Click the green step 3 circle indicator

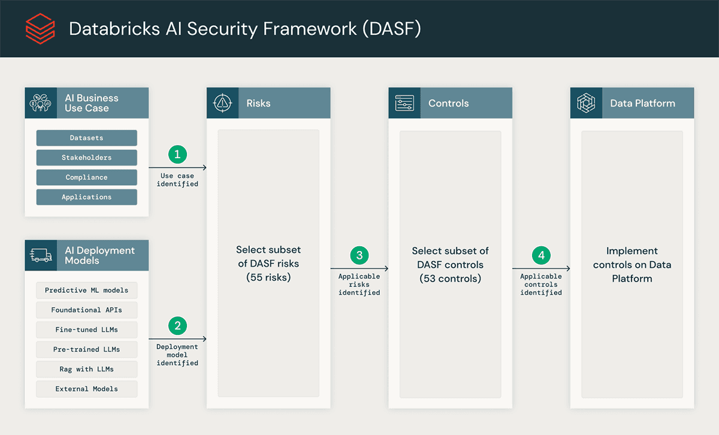click(x=359, y=255)
